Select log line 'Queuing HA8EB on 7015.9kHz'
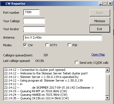114x104 pixels. (x=36, y=95)
